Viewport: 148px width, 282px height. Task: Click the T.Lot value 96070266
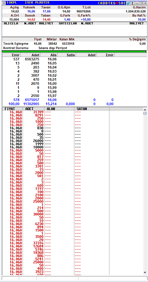coord(84,11)
